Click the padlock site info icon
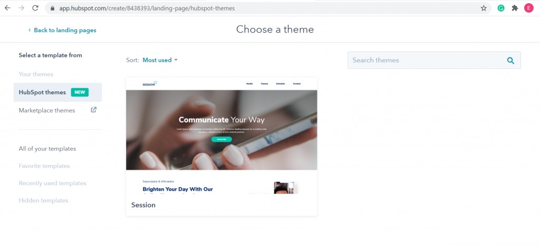540x245 pixels. tap(52, 8)
